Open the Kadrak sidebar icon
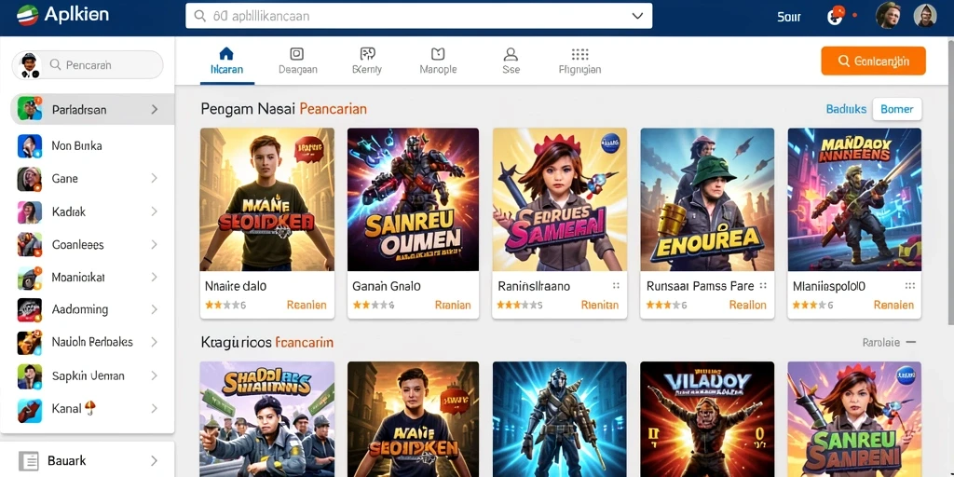This screenshot has height=477, width=954. 29,211
